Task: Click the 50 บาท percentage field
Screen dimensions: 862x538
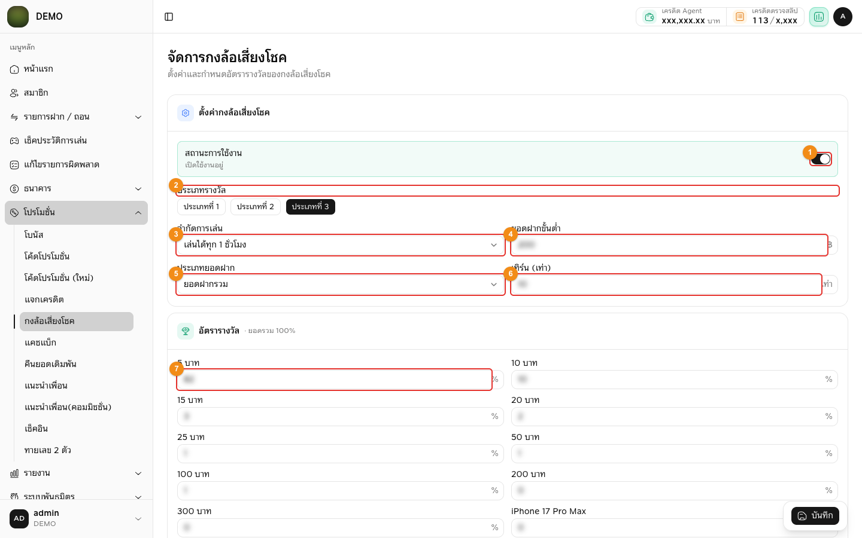Action: pyautogui.click(x=675, y=454)
